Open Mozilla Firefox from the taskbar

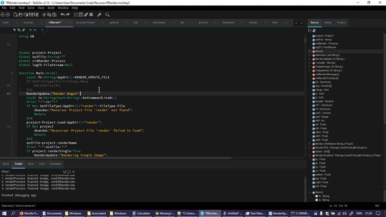coord(29,213)
